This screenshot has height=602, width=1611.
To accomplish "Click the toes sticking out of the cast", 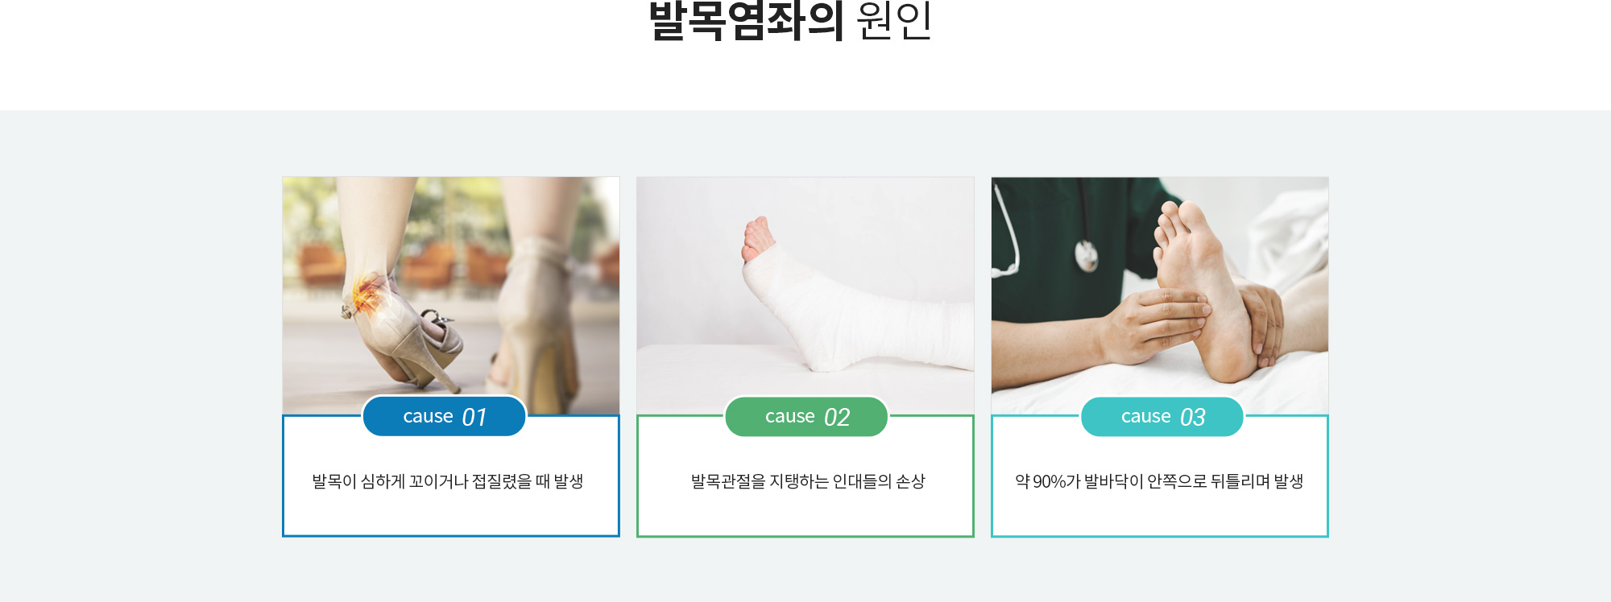I will coord(757,237).
